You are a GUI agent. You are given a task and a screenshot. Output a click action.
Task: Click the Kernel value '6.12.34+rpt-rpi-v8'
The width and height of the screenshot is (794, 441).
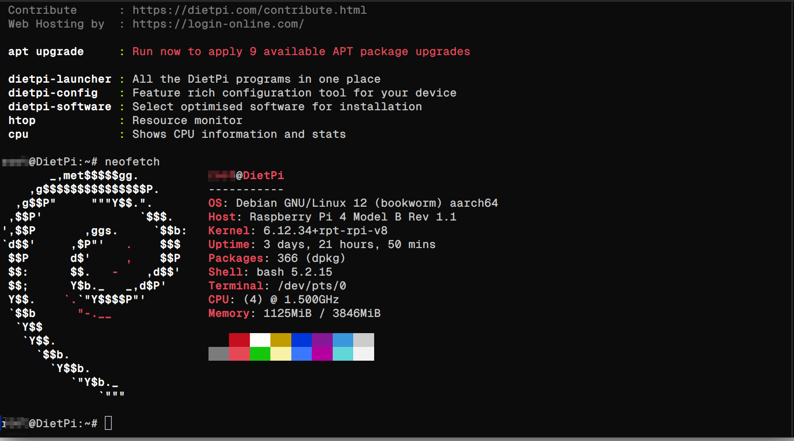click(x=325, y=230)
